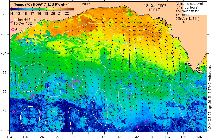Viewport: 214px width, 139px height.
Task: Select the Argo marker near 132E 37.8S
Action: point(137,127)
